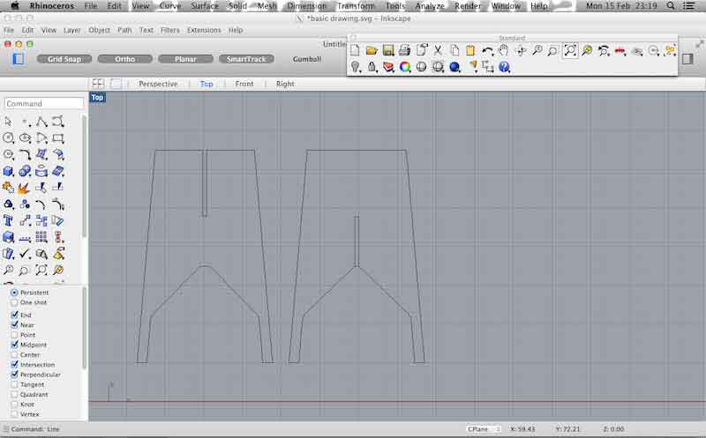This screenshot has width=706, height=438.
Task: Save the model with floppy disk icon
Action: tap(388, 50)
